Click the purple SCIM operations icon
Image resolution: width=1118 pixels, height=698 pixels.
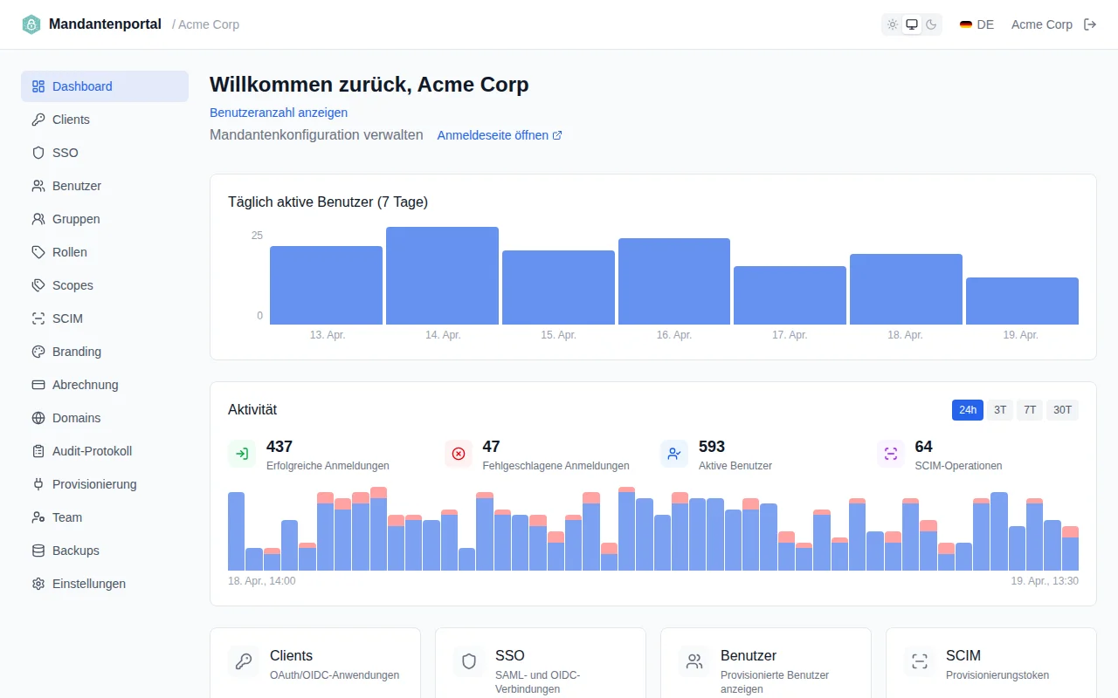coord(891,454)
